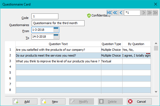The image size is (160, 106).
Task: Click the Questionnaires name field
Action: (58, 23)
